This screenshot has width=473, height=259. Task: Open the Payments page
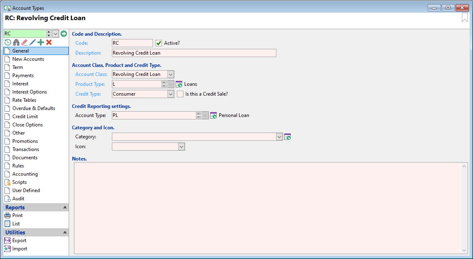coord(36,76)
